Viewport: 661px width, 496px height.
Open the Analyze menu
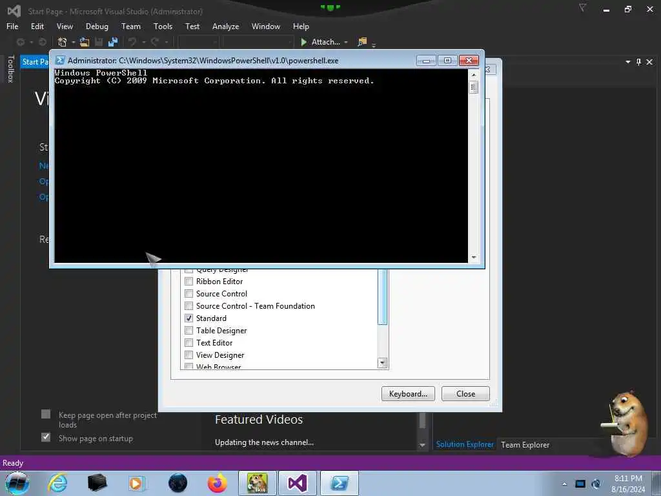coord(225,26)
